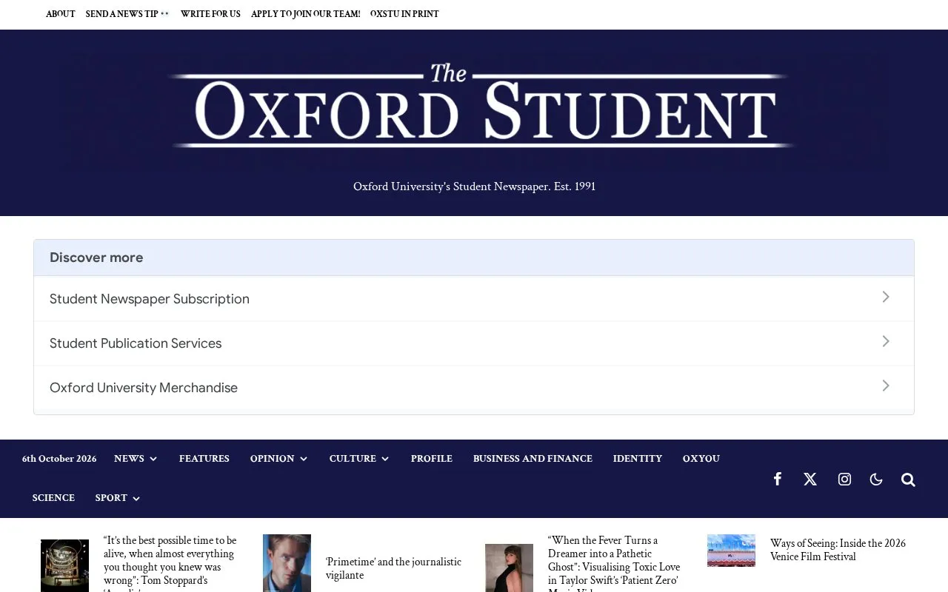Screen dimensions: 948x592
Task: Open the OxYou section
Action: tap(701, 459)
